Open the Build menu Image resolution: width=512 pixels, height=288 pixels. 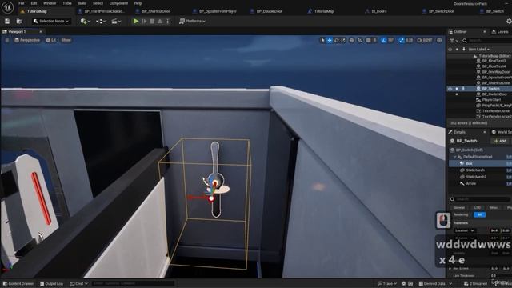click(x=82, y=3)
